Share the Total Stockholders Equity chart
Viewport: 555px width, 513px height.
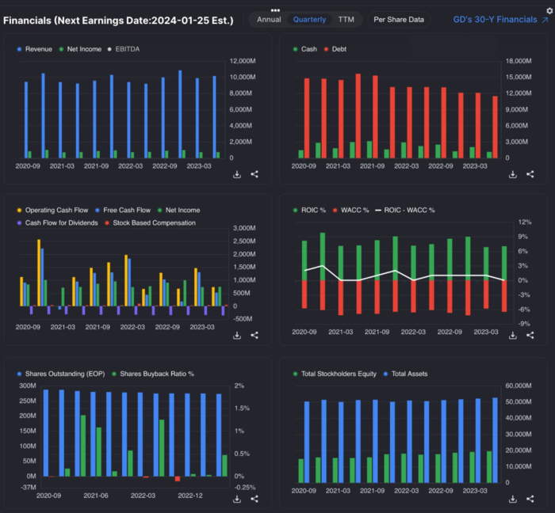click(x=530, y=499)
